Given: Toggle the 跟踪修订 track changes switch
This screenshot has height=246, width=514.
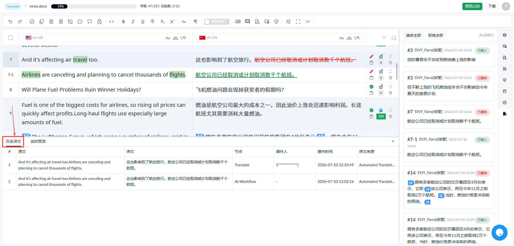Looking at the screenshot, I should [x=217, y=22].
